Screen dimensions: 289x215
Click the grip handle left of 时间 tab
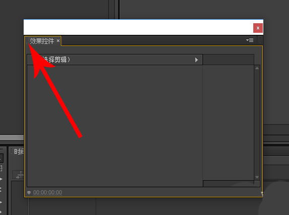tap(12, 151)
